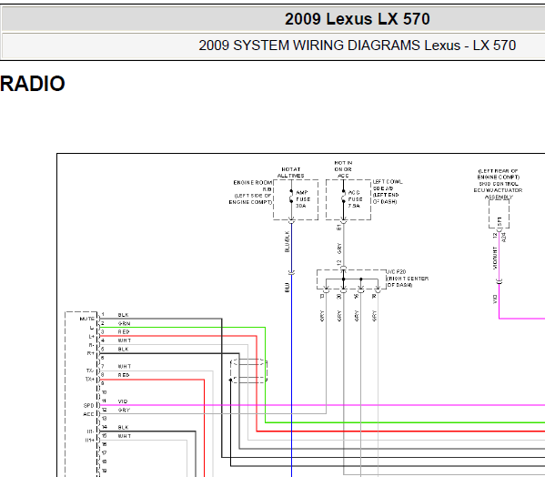Click the 'RED' wire color on pin 8
The height and width of the screenshot is (477, 545).
coord(124,375)
